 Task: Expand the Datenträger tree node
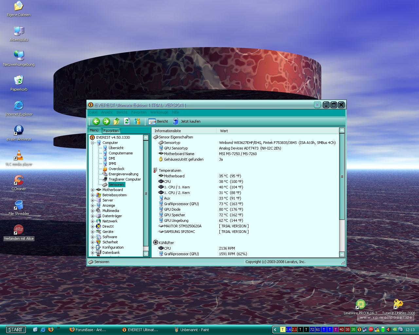point(92,216)
